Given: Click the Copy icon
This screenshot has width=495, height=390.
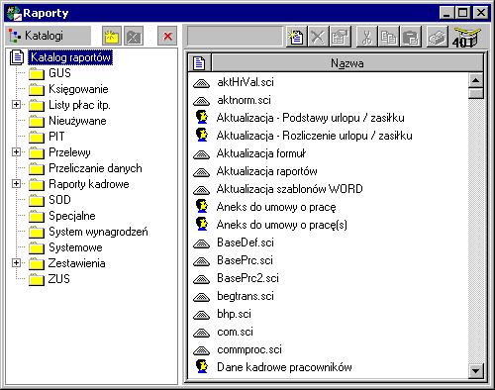Looking at the screenshot, I should (x=388, y=37).
